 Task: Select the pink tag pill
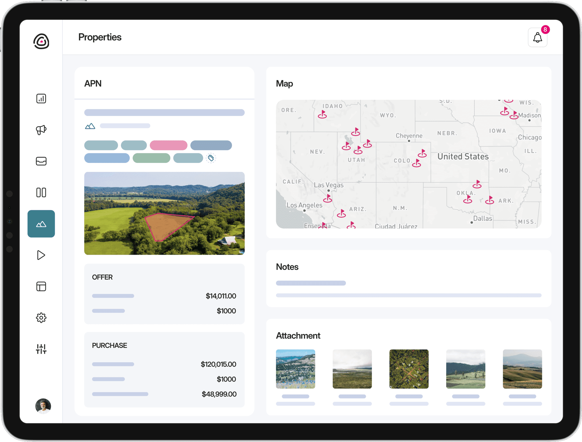click(169, 145)
